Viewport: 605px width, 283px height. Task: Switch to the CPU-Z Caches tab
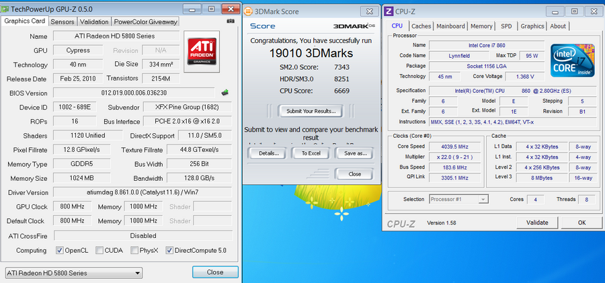[x=421, y=26]
